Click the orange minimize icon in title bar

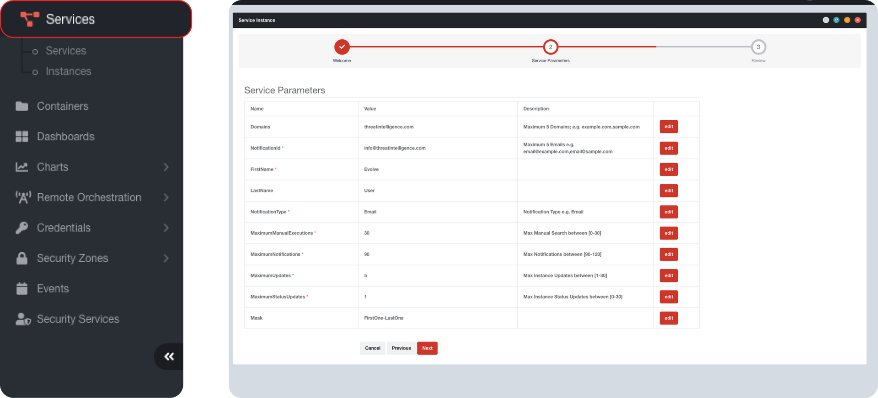(847, 20)
